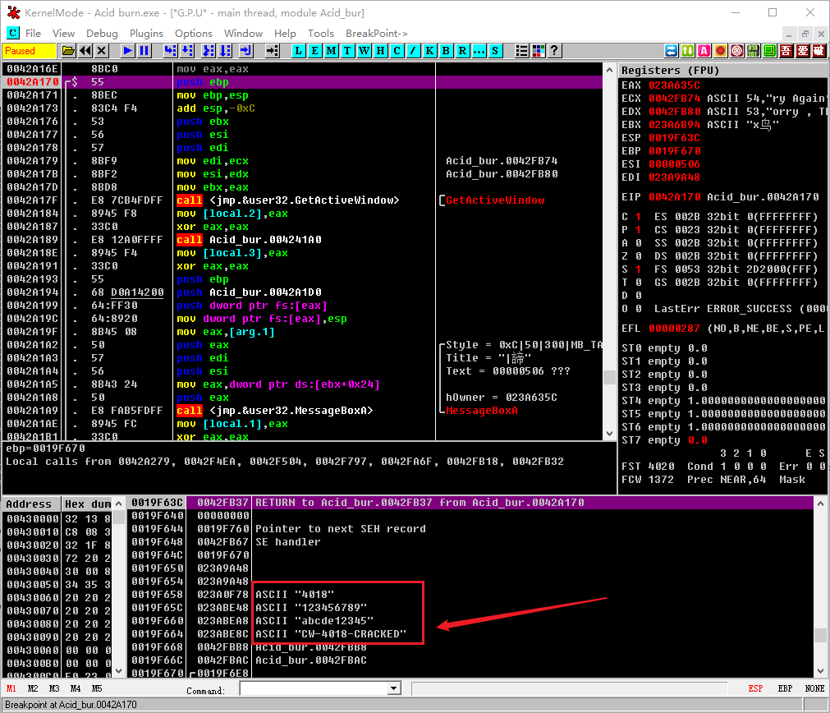Resume execution with the Run play icon
Image resolution: width=830 pixels, height=713 pixels.
tap(127, 50)
